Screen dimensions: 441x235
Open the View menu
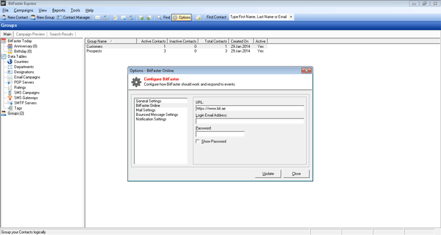42,11
